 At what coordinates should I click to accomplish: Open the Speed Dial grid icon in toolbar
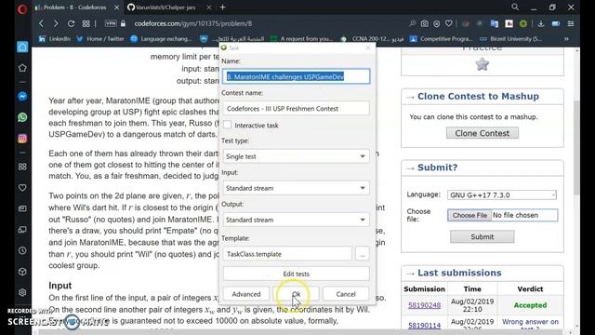click(x=86, y=23)
